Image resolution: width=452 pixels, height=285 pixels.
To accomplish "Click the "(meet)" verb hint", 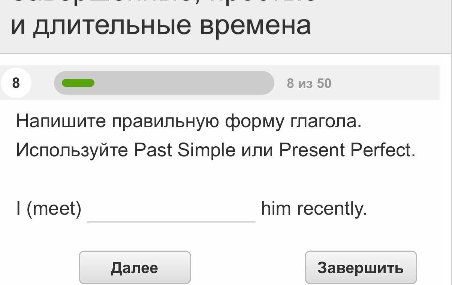I will point(54,209).
